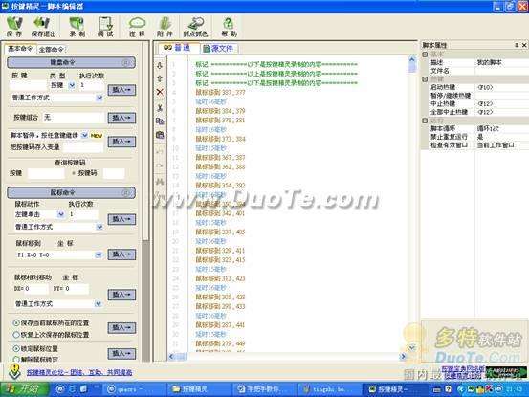Click the 保存退出 (Save and Exit) toolbar icon
Image resolution: width=529 pixels, height=397 pixels.
pos(43,27)
